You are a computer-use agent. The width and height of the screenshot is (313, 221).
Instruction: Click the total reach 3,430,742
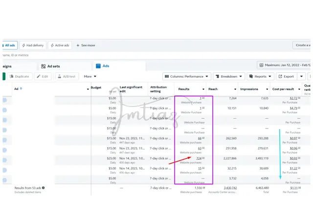click(x=230, y=188)
